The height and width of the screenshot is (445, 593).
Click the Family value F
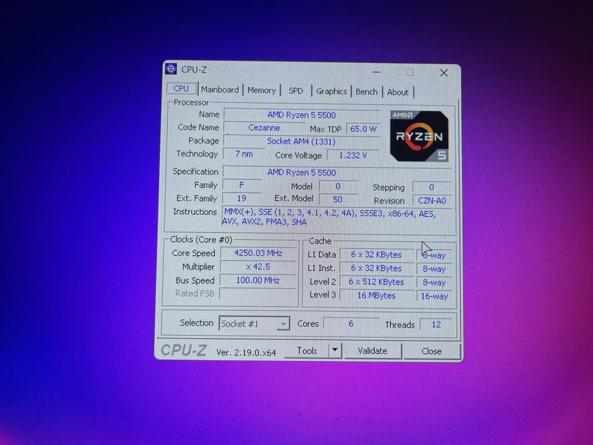point(242,184)
